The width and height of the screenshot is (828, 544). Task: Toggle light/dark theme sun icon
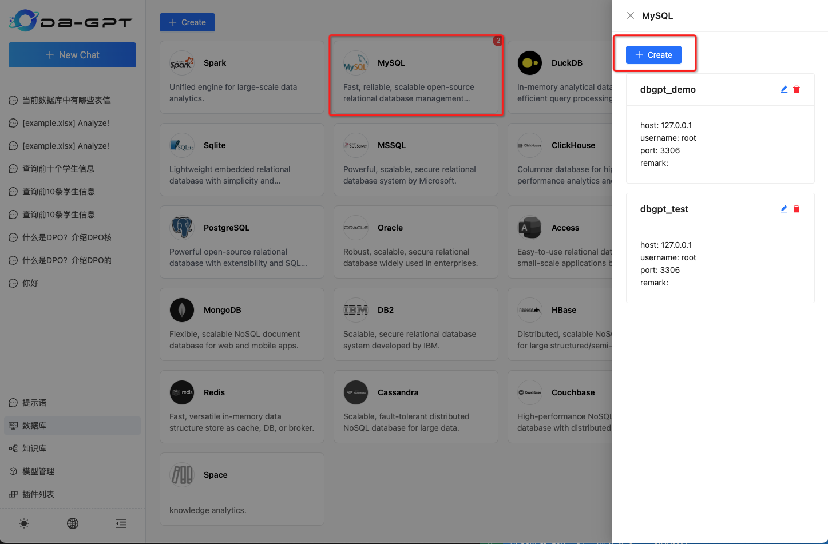point(24,523)
